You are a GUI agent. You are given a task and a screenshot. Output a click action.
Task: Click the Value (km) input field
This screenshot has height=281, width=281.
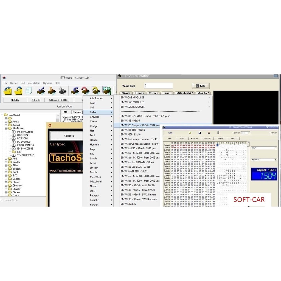coord(158,86)
